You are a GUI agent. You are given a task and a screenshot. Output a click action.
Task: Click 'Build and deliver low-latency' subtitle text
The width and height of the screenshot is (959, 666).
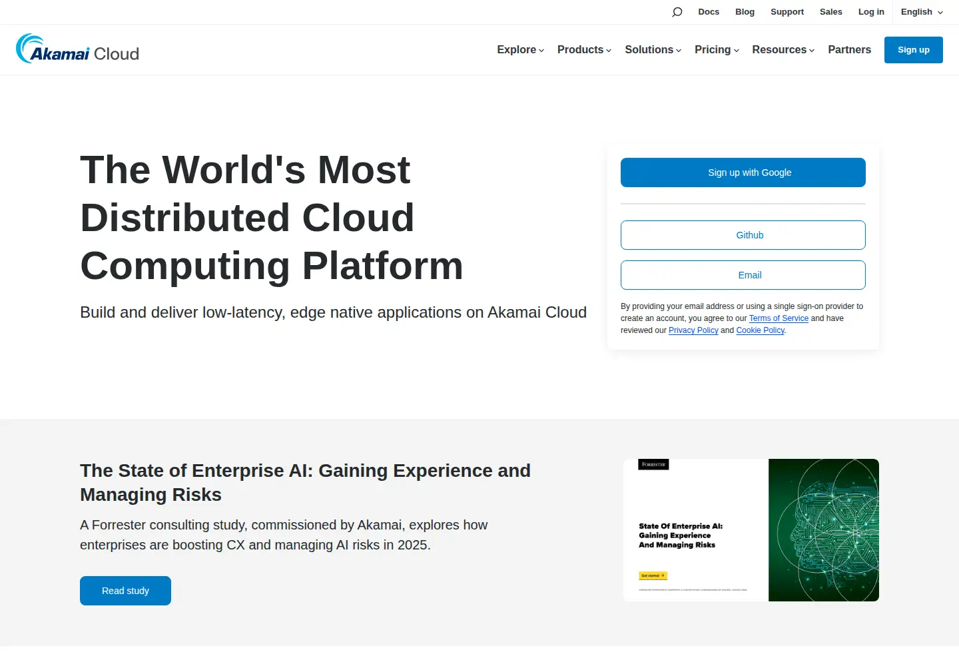coord(333,312)
